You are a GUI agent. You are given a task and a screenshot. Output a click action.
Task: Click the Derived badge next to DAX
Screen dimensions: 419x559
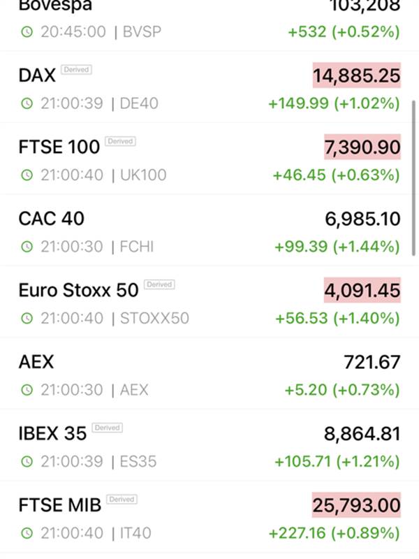(76, 69)
